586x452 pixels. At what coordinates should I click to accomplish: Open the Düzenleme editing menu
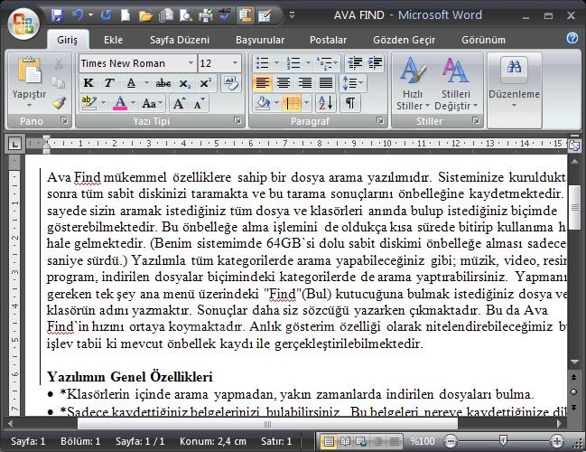[x=515, y=83]
